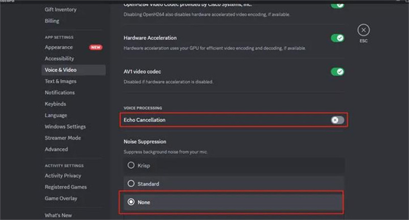The image size is (409, 220).
Task: Select the Krisp noise suppression option
Action: coord(131,165)
